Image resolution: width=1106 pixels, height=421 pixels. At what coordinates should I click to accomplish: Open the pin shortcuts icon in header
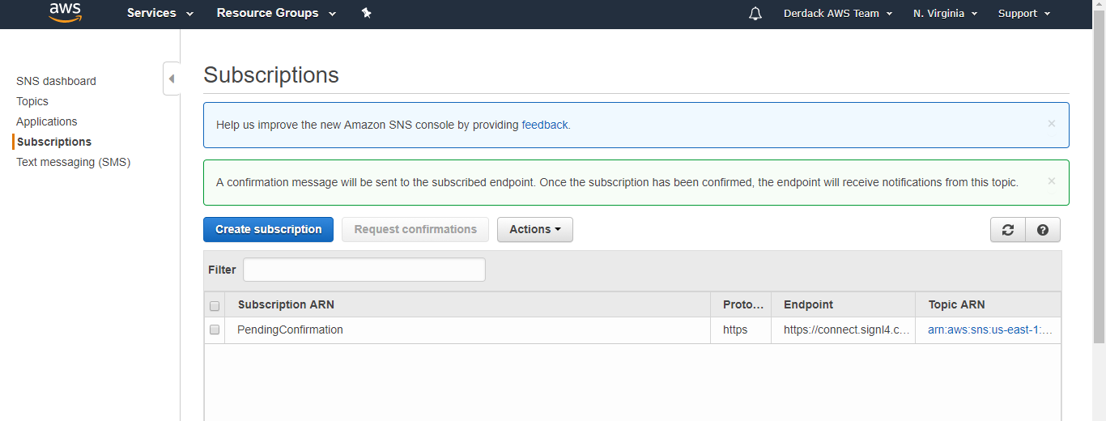click(367, 13)
